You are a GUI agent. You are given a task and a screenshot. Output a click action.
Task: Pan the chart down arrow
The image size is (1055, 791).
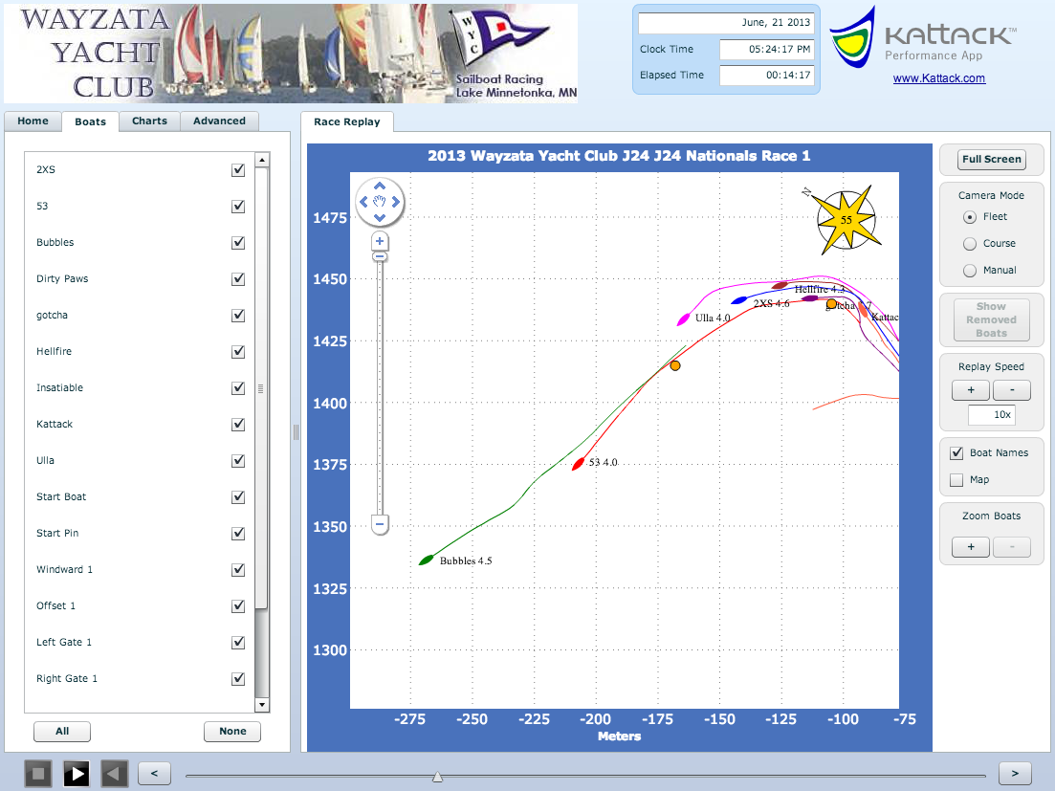pyautogui.click(x=380, y=217)
